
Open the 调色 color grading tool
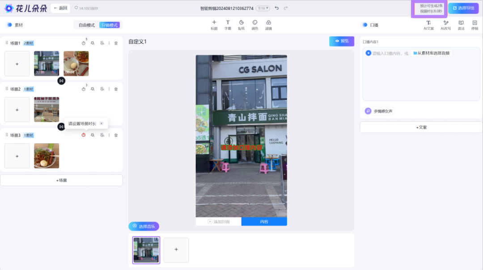[255, 25]
